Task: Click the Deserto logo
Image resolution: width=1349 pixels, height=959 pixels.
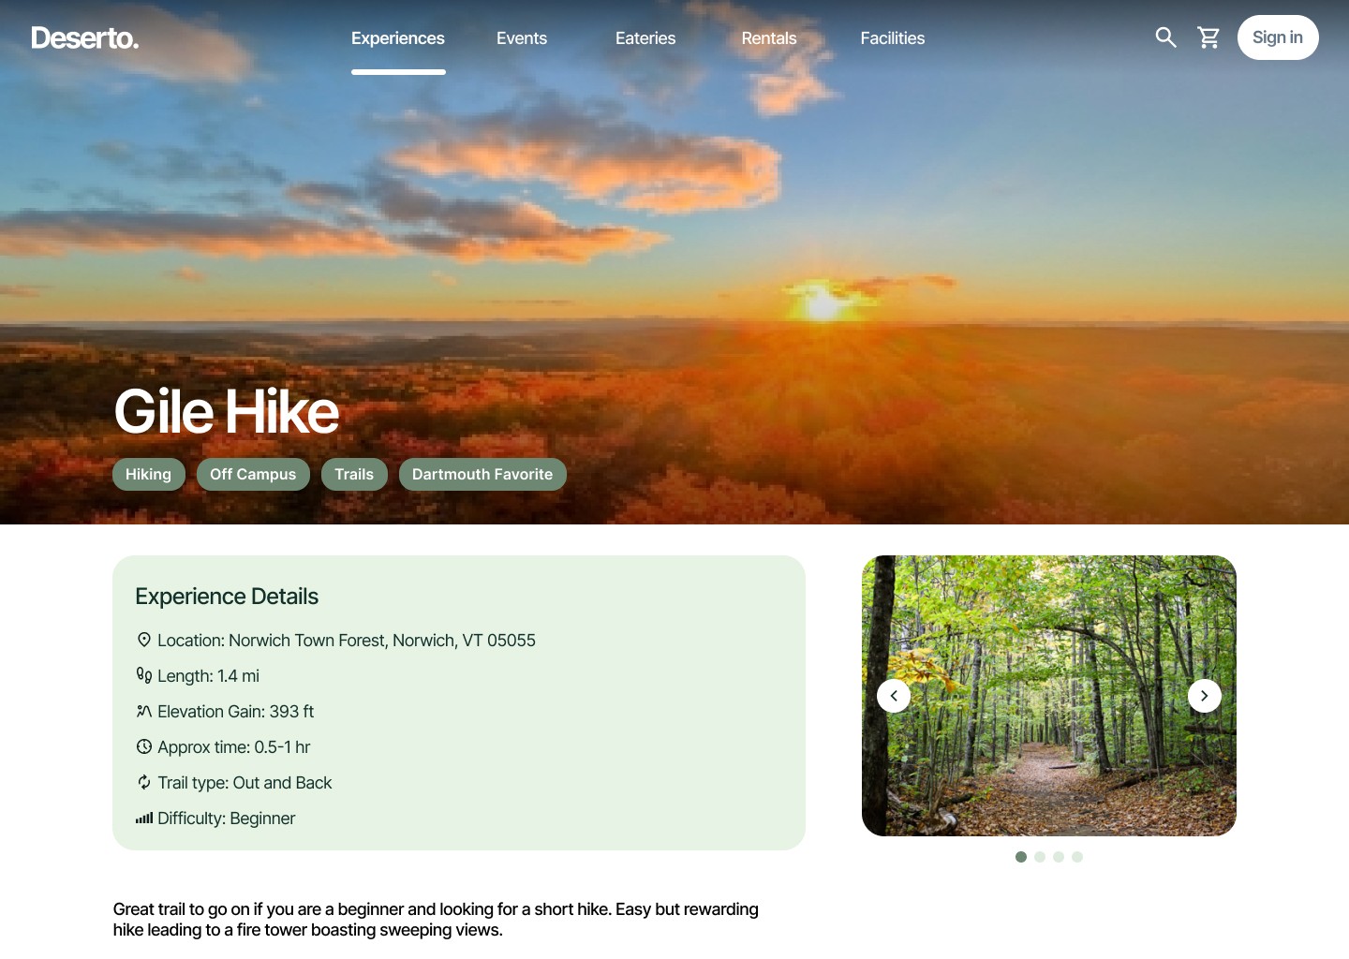Action: tap(84, 37)
